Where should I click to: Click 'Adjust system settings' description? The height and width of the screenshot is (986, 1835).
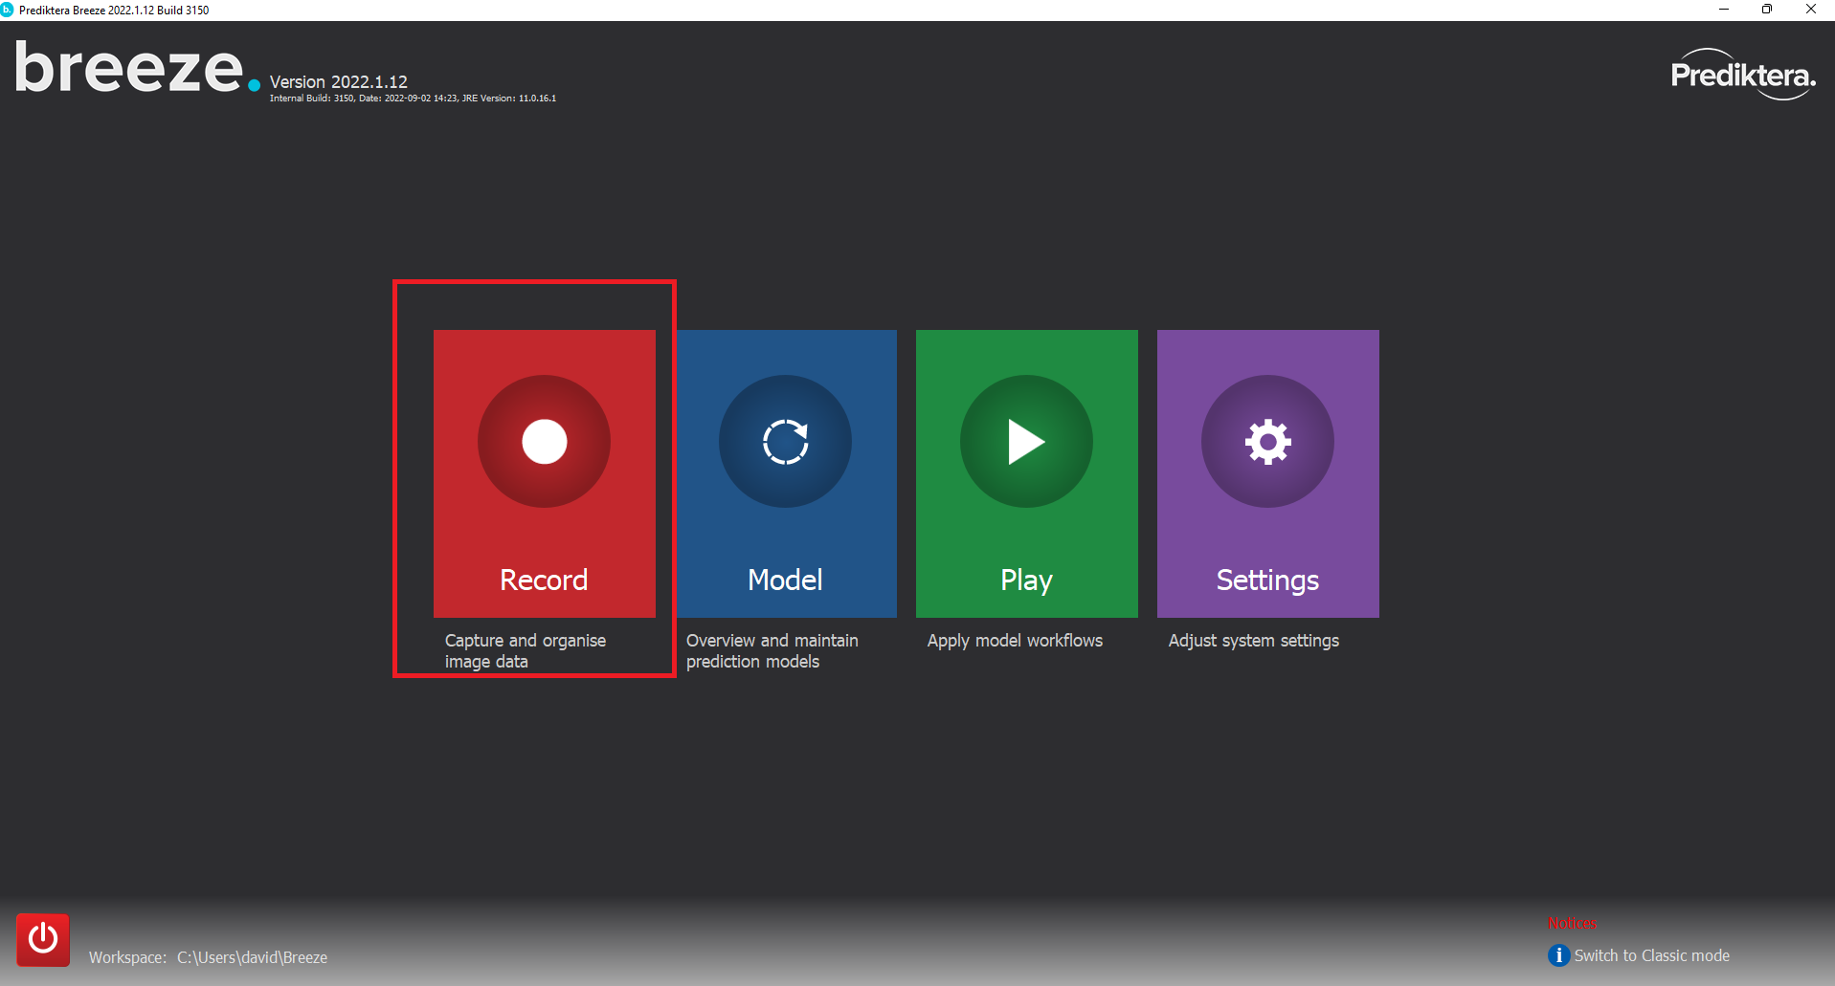click(x=1253, y=641)
